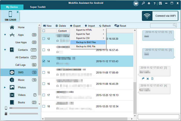Open the Books sidebar icon
Image resolution: width=181 pixels, height=121 pixels.
[x=12, y=102]
